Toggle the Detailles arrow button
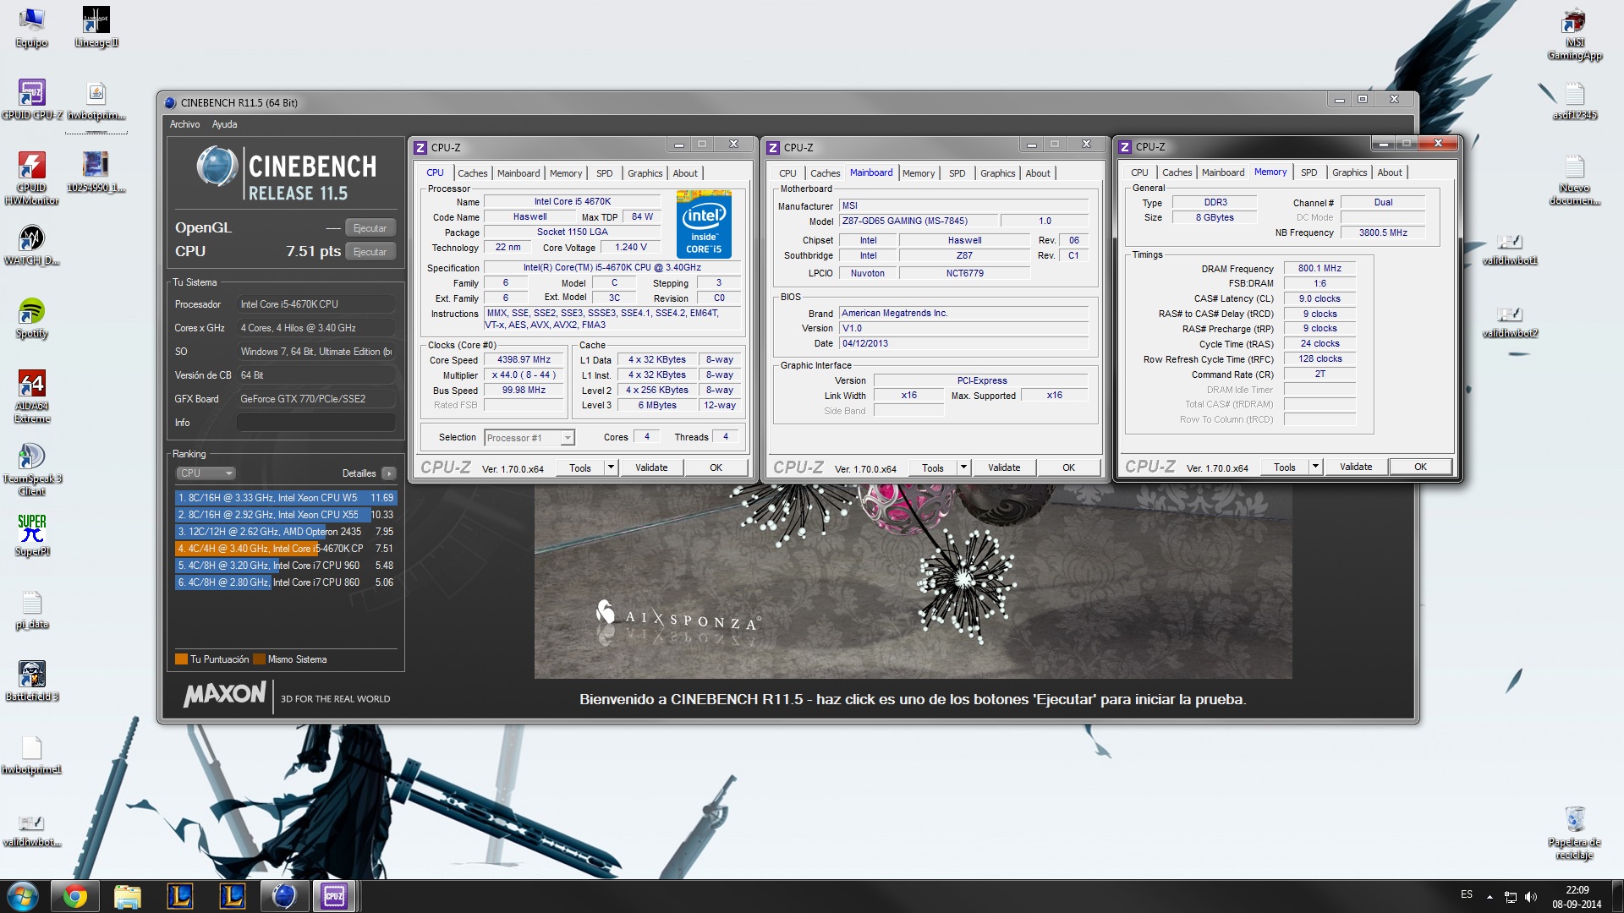The image size is (1624, 913). pos(389,473)
